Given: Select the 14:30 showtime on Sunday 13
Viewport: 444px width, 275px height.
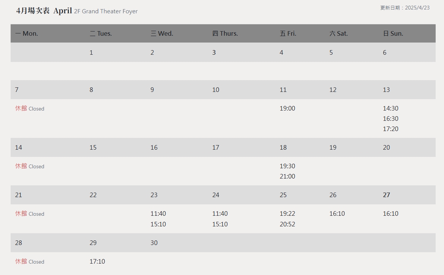Looking at the screenshot, I should point(390,109).
